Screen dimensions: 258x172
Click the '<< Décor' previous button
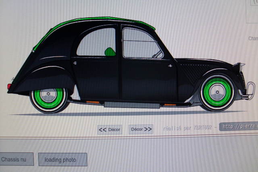(x=110, y=129)
